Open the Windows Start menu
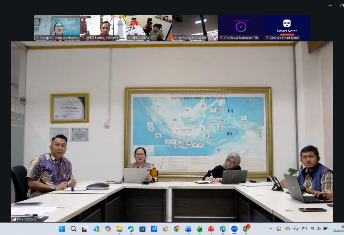The image size is (344, 235). 62,229
